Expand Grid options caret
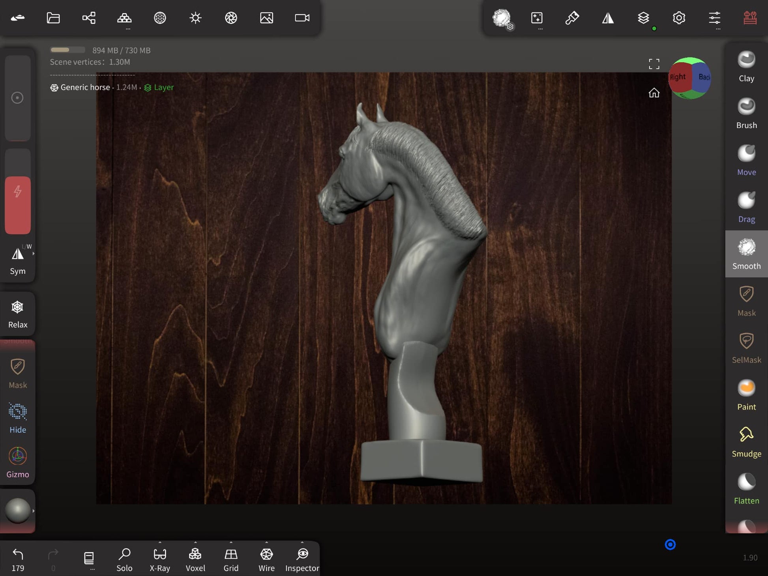Viewport: 768px width, 576px height. pyautogui.click(x=231, y=542)
